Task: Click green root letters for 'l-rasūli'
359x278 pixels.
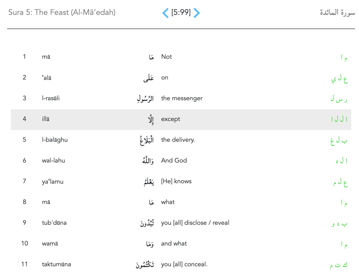Action: pos(339,99)
